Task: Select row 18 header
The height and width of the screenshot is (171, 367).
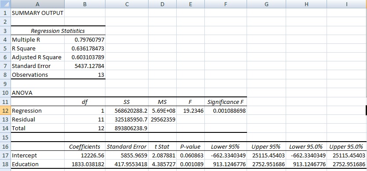Action: click(5, 164)
